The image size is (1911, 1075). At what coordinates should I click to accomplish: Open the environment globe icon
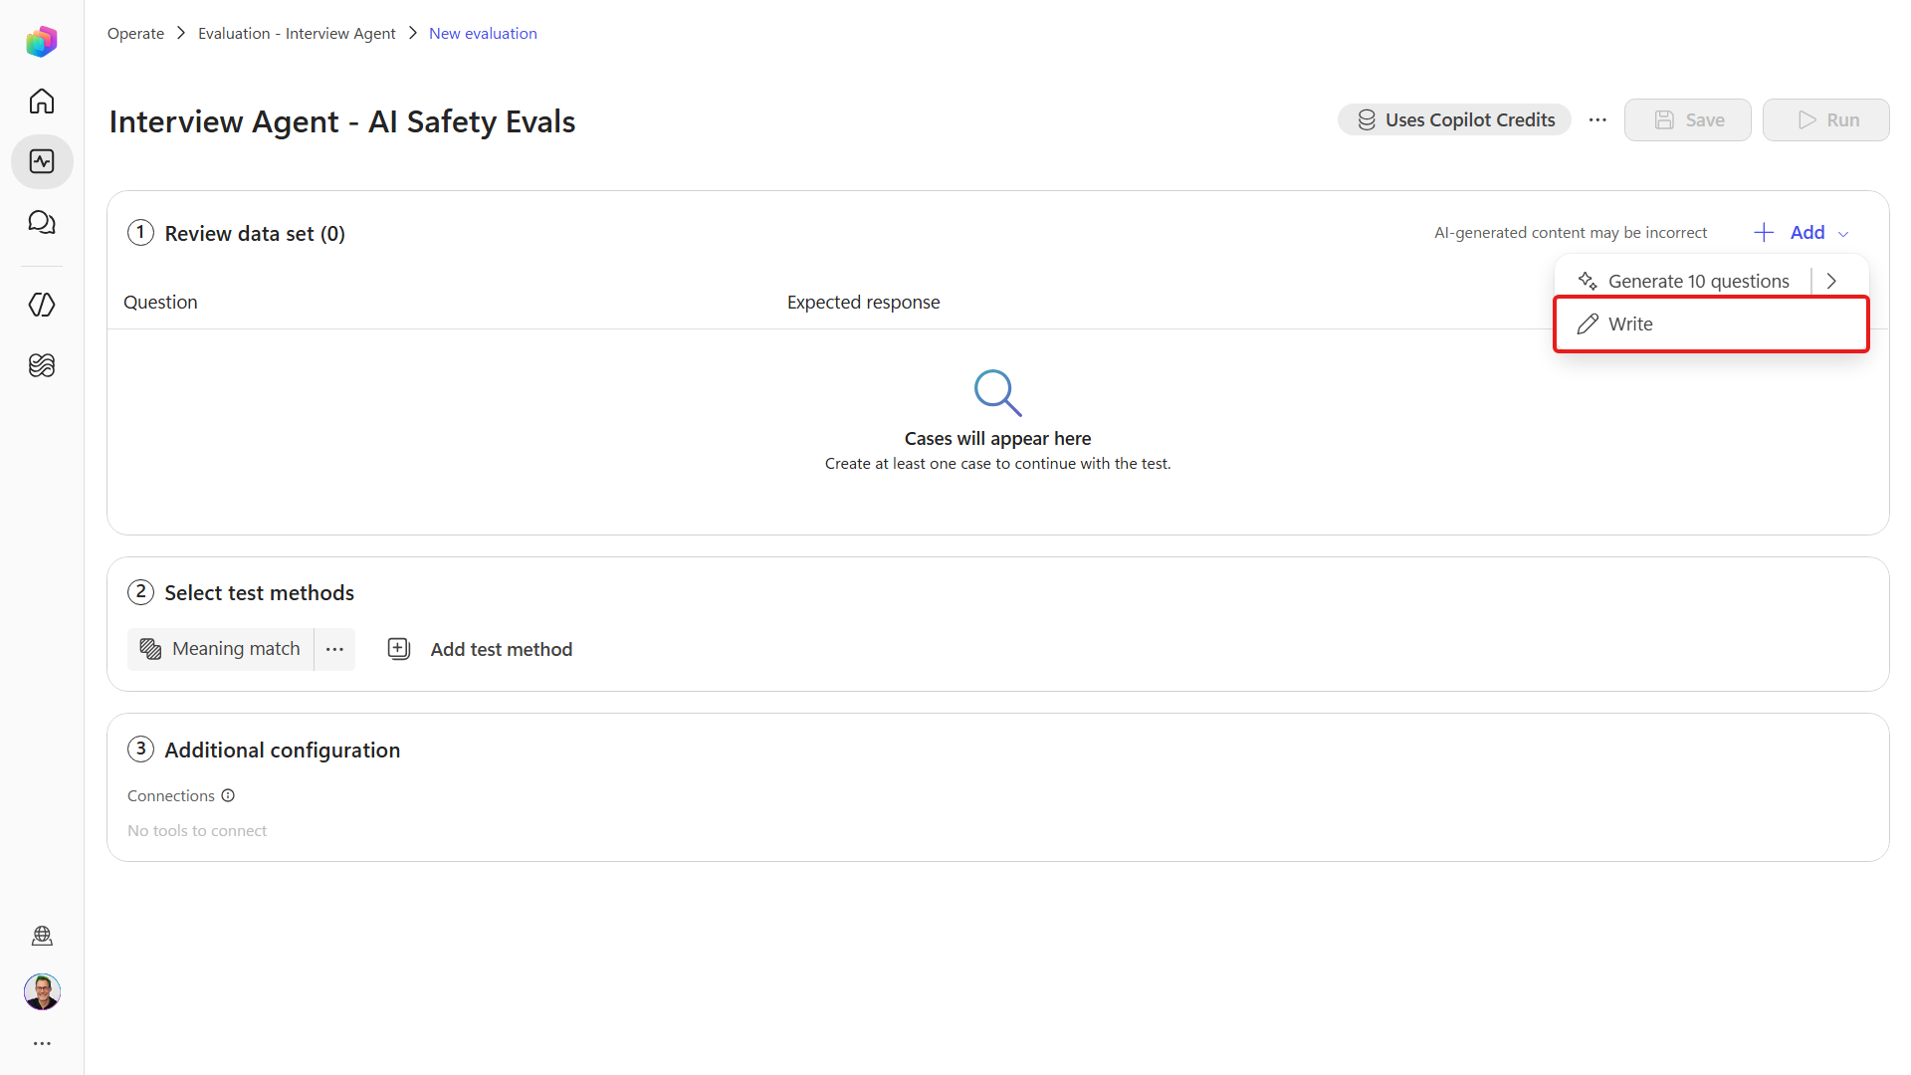tap(42, 936)
